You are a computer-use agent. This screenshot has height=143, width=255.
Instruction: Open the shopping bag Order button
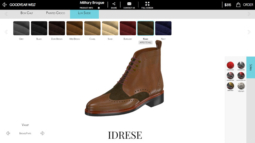pos(244,5)
